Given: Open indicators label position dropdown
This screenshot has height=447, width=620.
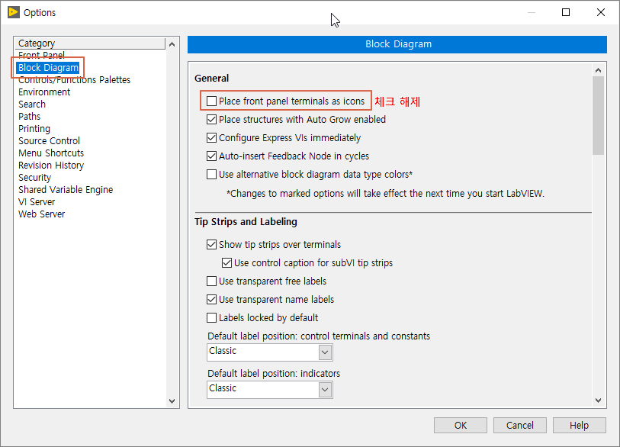Looking at the screenshot, I should tap(325, 390).
